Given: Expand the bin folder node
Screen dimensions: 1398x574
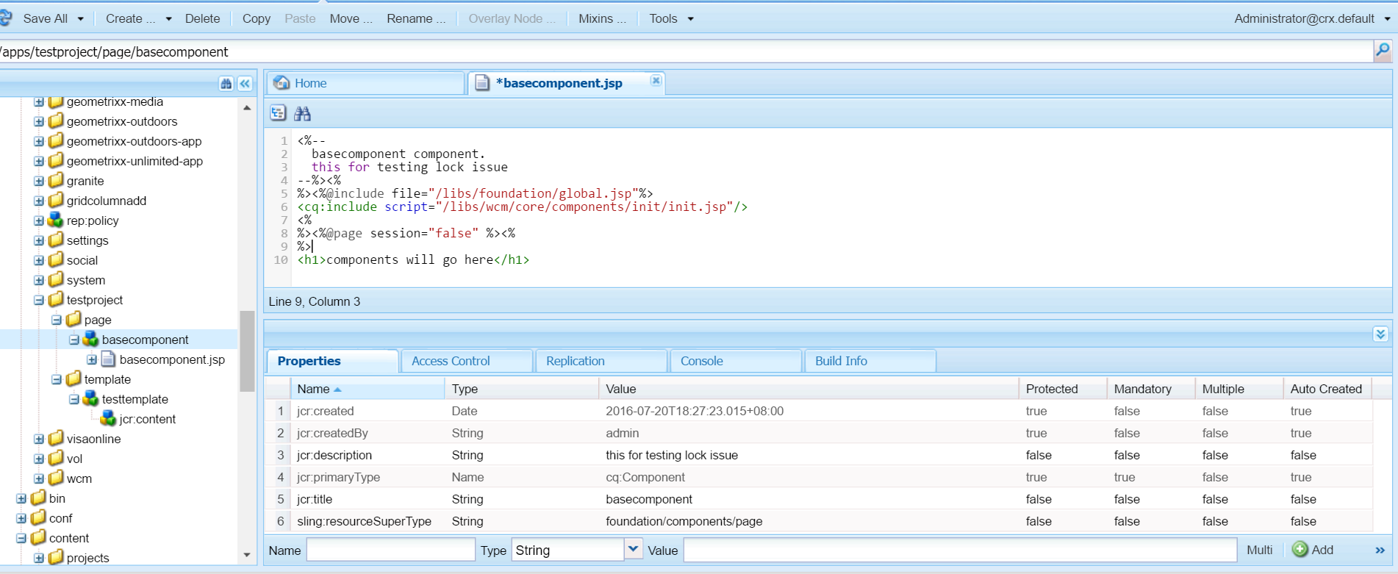Looking at the screenshot, I should click(21, 498).
